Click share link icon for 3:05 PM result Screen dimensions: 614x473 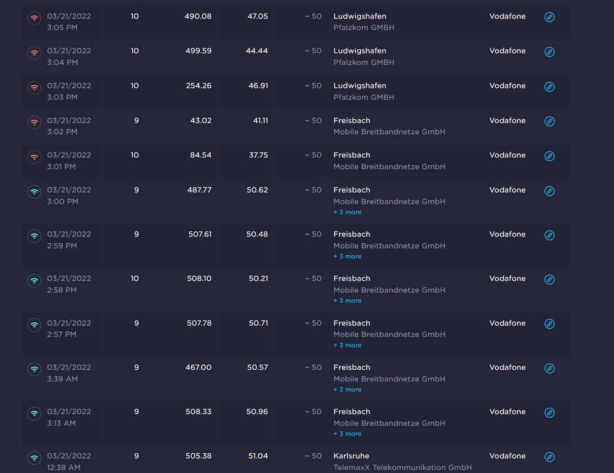pyautogui.click(x=549, y=17)
